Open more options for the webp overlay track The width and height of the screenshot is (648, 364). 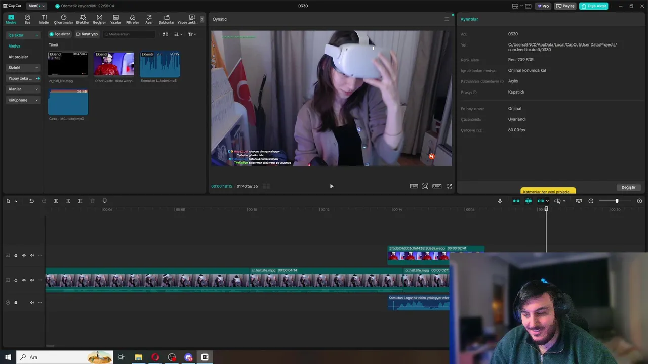pos(40,255)
